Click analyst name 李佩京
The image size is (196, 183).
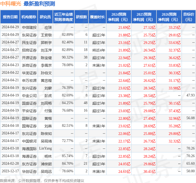[46, 65]
